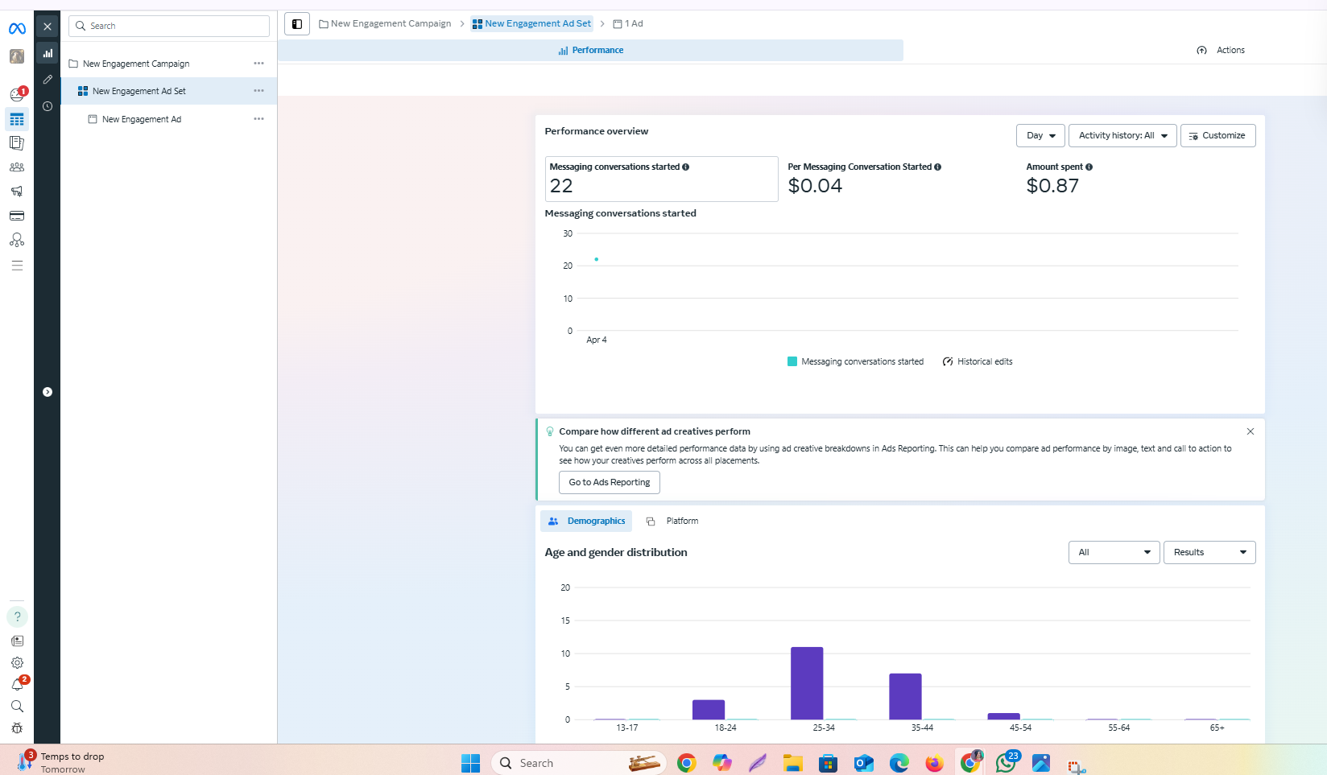The height and width of the screenshot is (775, 1327).
Task: Open the Results metric dropdown
Action: pyautogui.click(x=1209, y=553)
